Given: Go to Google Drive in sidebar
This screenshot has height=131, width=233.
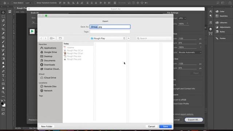Looking at the screenshot, I should (x=48, y=52).
